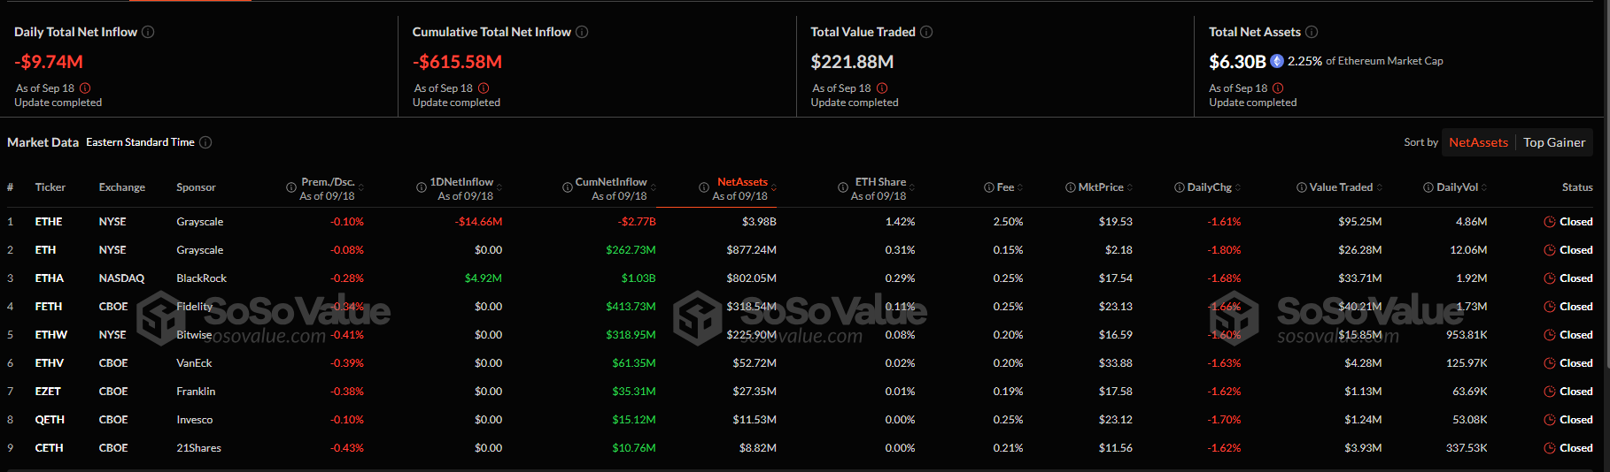Toggle NetAssets column sort arrows
This screenshot has height=472, width=1610.
tap(774, 187)
